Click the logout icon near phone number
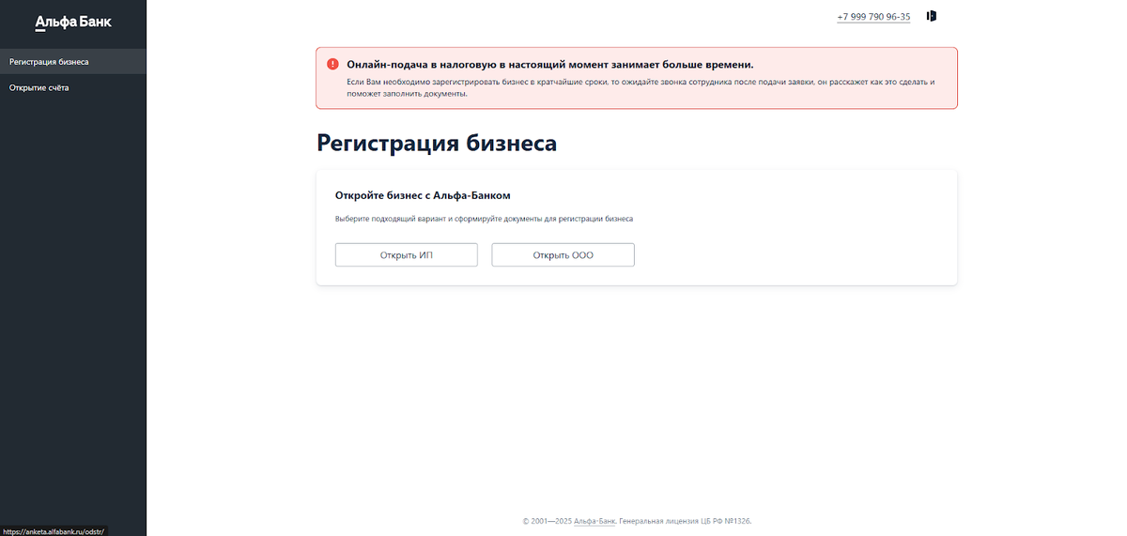Viewport: 1127px width, 536px height. pos(932,16)
